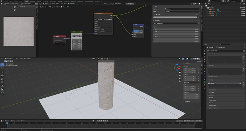Open the timeline Playback menu
This screenshot has width=246, height=131.
pos(7,121)
